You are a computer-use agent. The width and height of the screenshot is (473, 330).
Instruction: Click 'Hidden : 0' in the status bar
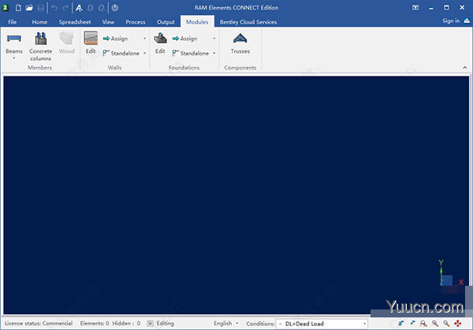pos(126,324)
